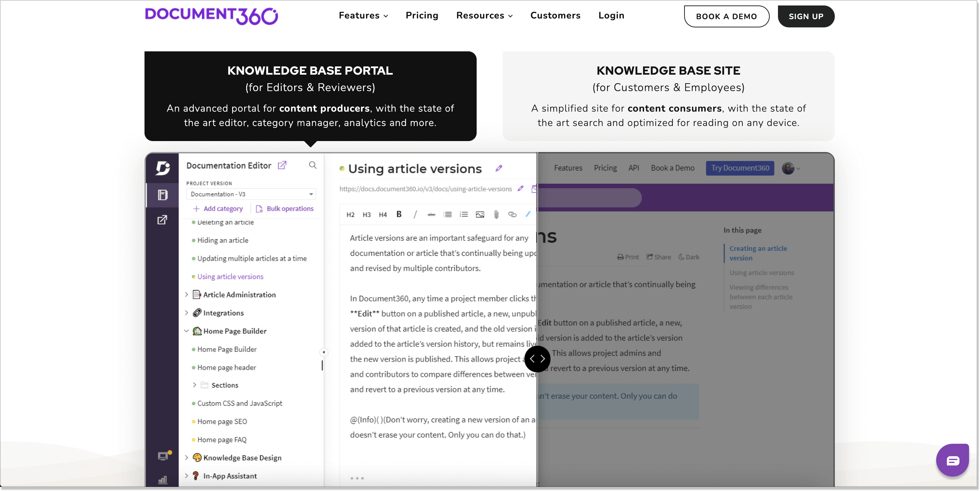The image size is (980, 491).
Task: Insert an unordered bullet list
Action: pos(448,215)
